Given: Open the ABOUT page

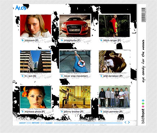Looking at the screenshot, I should 22,123.
